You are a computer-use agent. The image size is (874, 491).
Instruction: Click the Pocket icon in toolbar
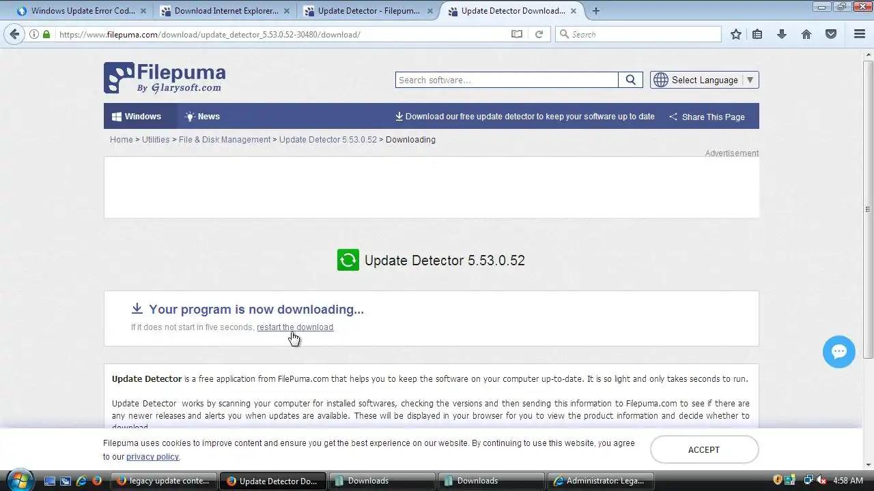click(x=831, y=34)
